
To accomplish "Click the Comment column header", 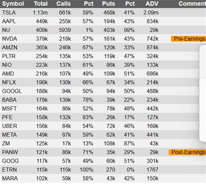I will point(192,3).
